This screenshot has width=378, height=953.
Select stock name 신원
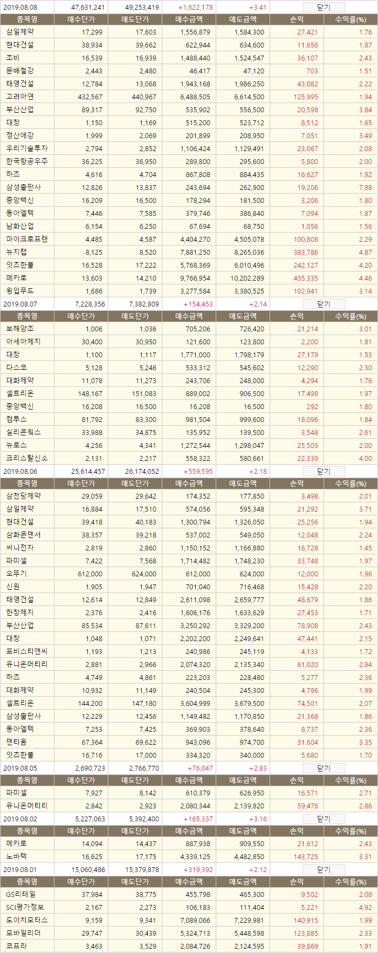click(x=13, y=587)
